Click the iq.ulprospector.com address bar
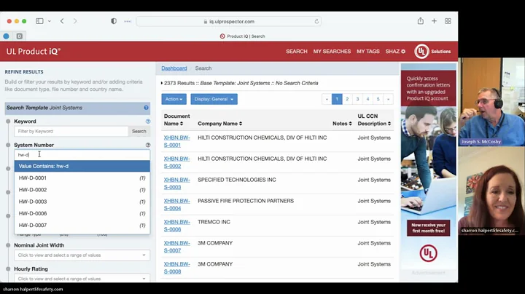525x294 pixels. click(229, 21)
